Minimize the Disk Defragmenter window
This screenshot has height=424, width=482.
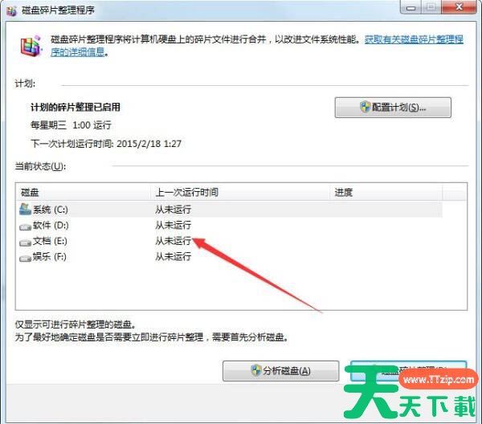pyautogui.click(x=411, y=7)
